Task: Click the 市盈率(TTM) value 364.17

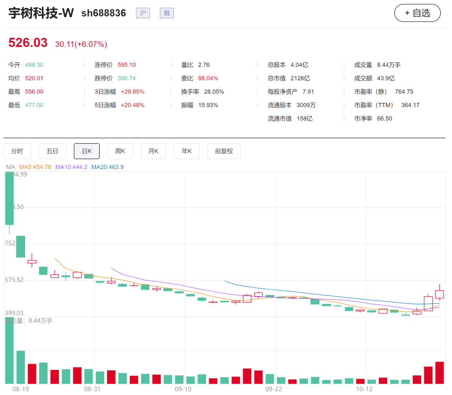Action: tap(410, 105)
